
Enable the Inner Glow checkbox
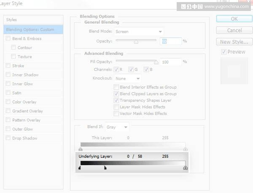[x=8, y=83]
